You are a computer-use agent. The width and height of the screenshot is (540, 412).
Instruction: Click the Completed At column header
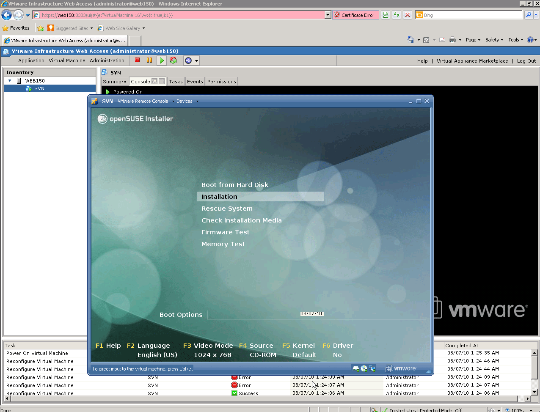(x=490, y=345)
